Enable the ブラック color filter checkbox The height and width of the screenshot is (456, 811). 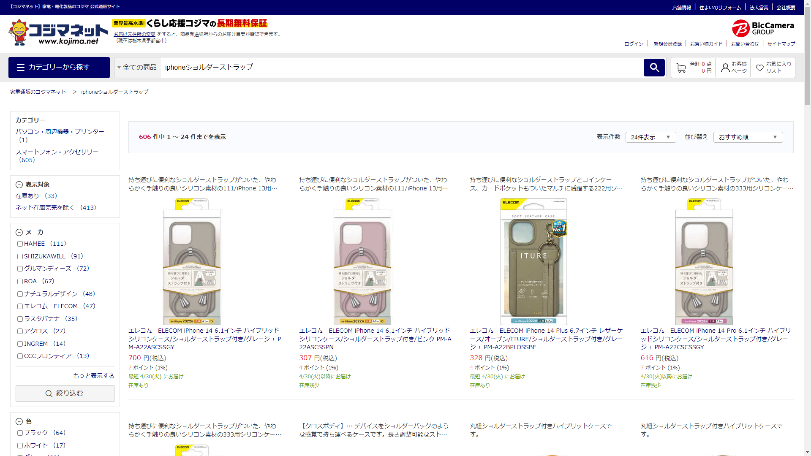pos(20,433)
